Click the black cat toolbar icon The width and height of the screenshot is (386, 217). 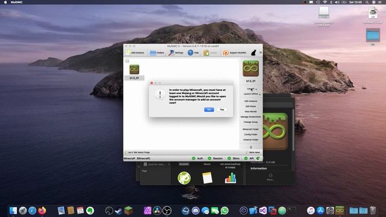(253, 52)
